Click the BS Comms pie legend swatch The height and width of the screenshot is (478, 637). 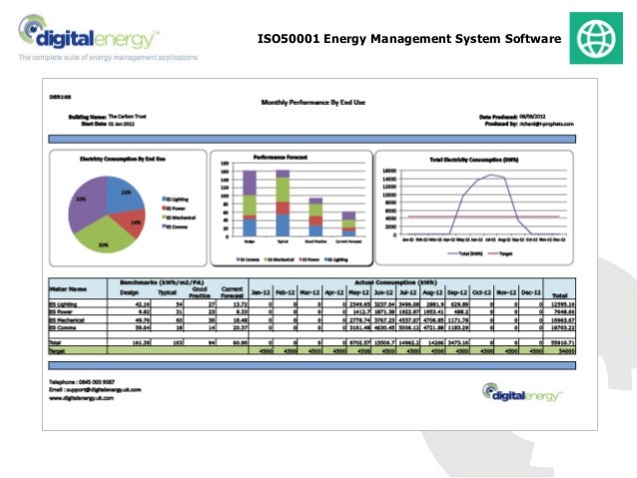[x=164, y=227]
